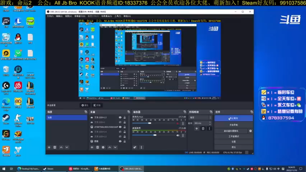306x172 pixels.
Task: Select the 场景 scene in list
Action: [67, 118]
